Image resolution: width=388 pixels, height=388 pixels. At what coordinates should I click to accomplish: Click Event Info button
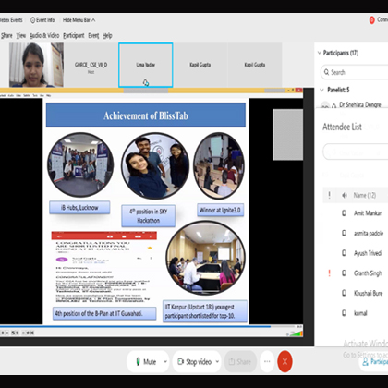tap(42, 20)
